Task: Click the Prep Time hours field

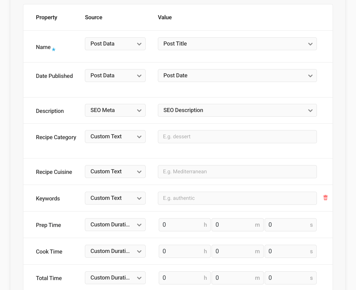Action: point(184,225)
